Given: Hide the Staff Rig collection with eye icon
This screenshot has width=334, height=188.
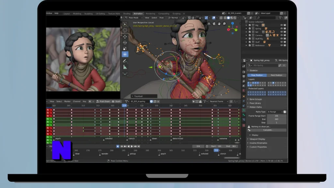Looking at the screenshot, I should [281, 39].
